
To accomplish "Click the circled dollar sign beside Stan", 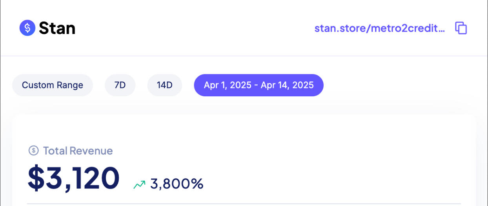I will (x=27, y=28).
